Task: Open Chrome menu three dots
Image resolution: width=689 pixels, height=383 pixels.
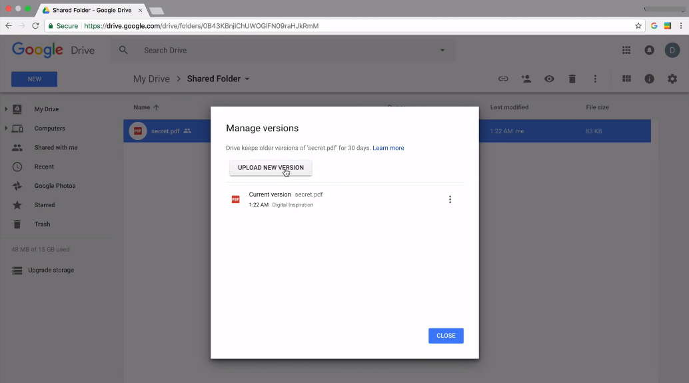Action: pos(680,26)
